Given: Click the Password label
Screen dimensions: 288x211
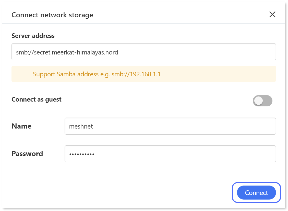Looking at the screenshot, I should pyautogui.click(x=27, y=153).
